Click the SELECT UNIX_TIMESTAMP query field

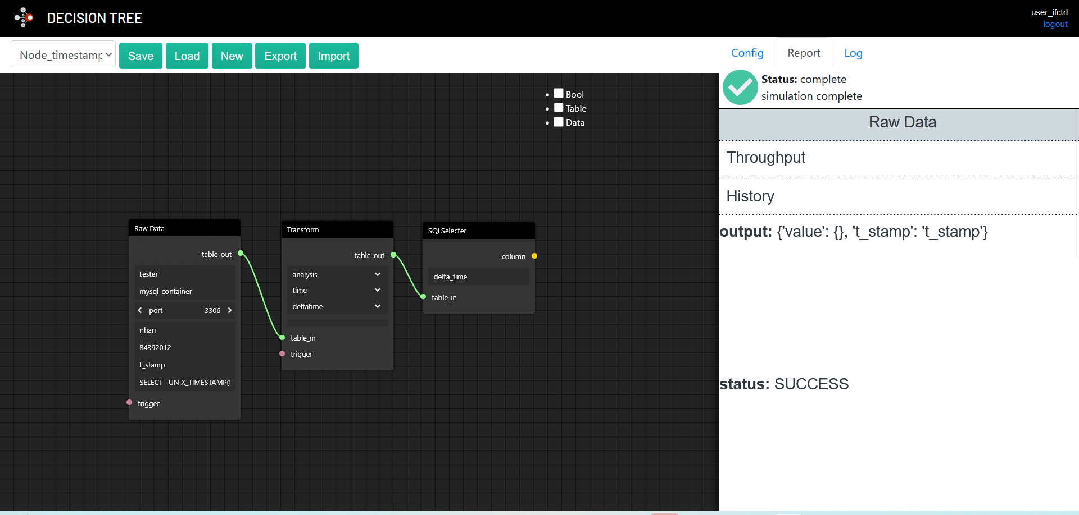point(184,382)
